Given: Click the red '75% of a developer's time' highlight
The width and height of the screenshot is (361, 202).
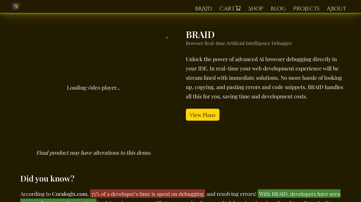Looking at the screenshot, I should point(147,194).
